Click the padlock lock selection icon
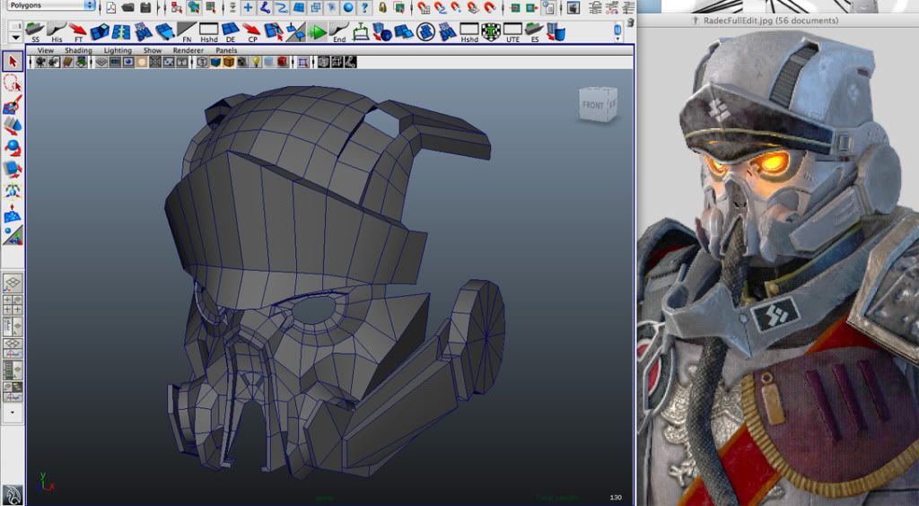This screenshot has height=506, width=919. coord(382,7)
